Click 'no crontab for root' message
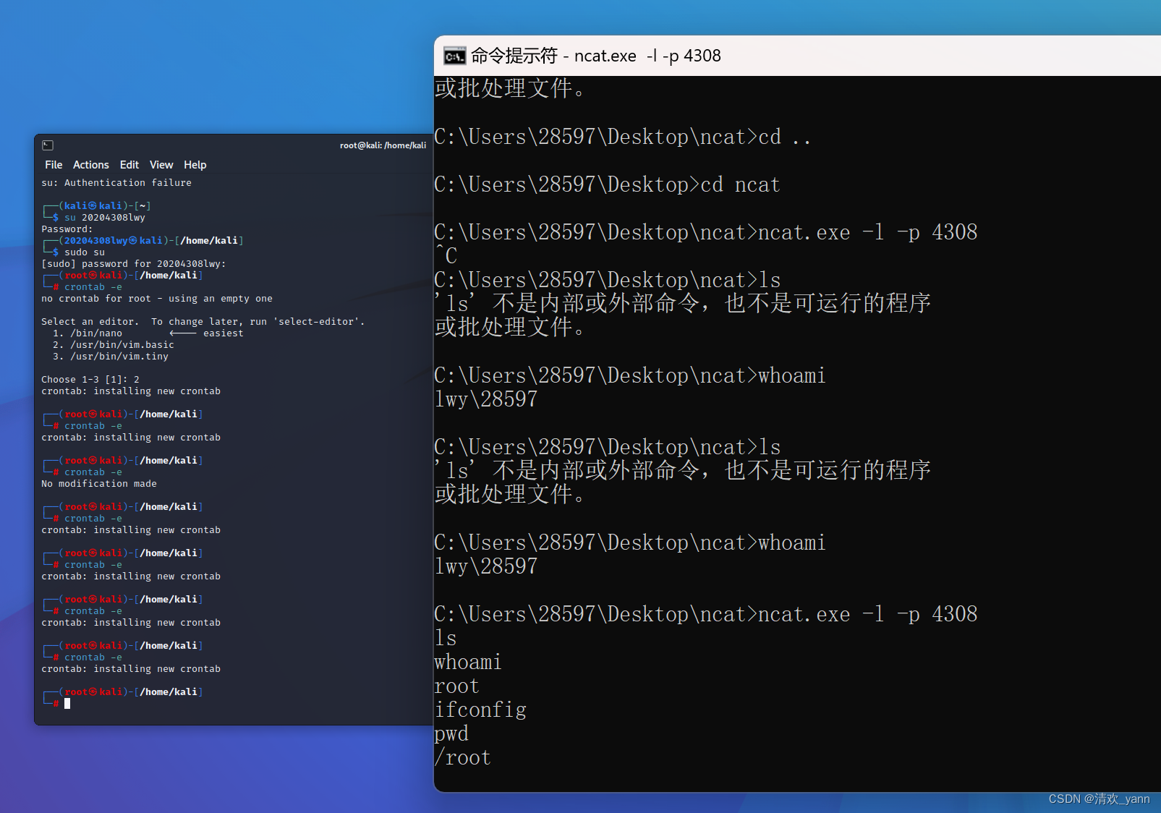This screenshot has height=813, width=1161. pos(157,299)
